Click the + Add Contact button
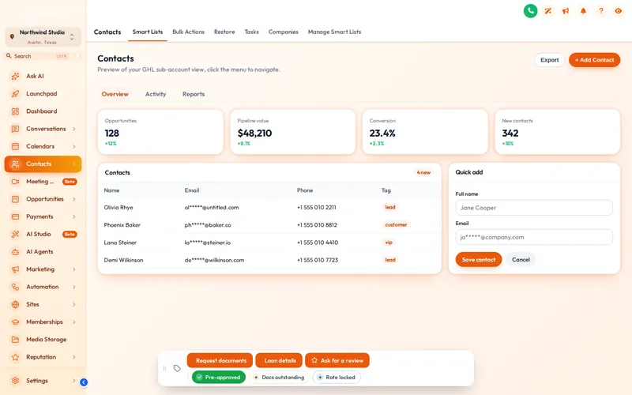Image resolution: width=632 pixels, height=395 pixels. coord(595,60)
